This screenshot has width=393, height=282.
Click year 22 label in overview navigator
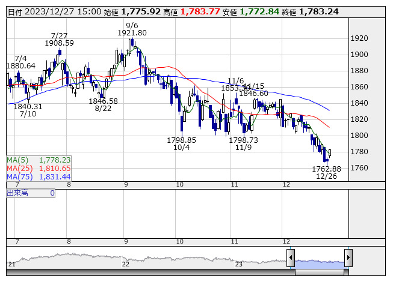(126, 264)
